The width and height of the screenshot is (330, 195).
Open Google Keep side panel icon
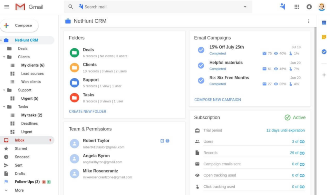(x=324, y=37)
